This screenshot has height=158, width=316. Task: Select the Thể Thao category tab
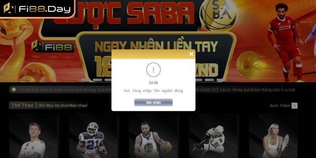[x=23, y=105]
